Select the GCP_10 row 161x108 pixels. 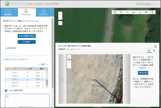[x=25, y=83]
